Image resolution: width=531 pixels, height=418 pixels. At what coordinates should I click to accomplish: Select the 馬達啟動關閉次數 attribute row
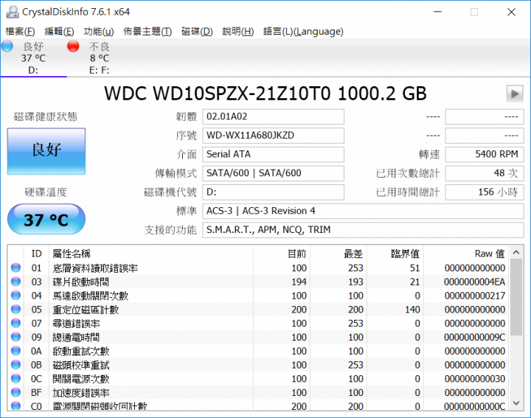click(x=258, y=296)
